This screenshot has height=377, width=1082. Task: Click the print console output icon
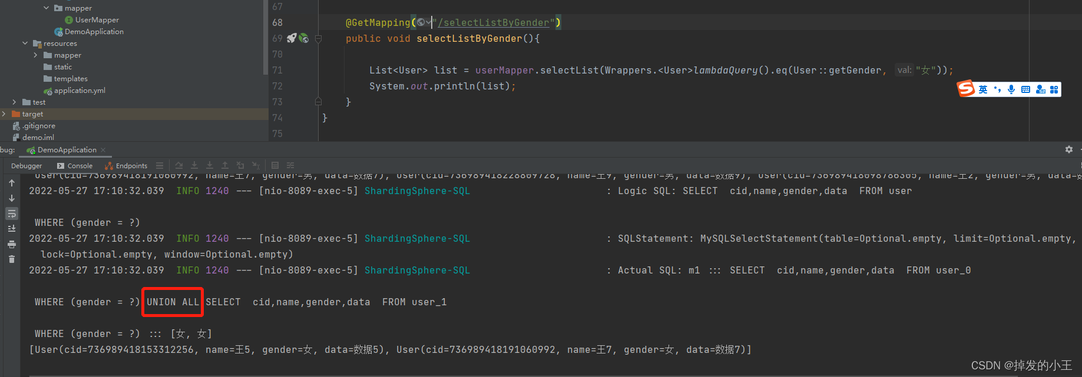pyautogui.click(x=12, y=244)
